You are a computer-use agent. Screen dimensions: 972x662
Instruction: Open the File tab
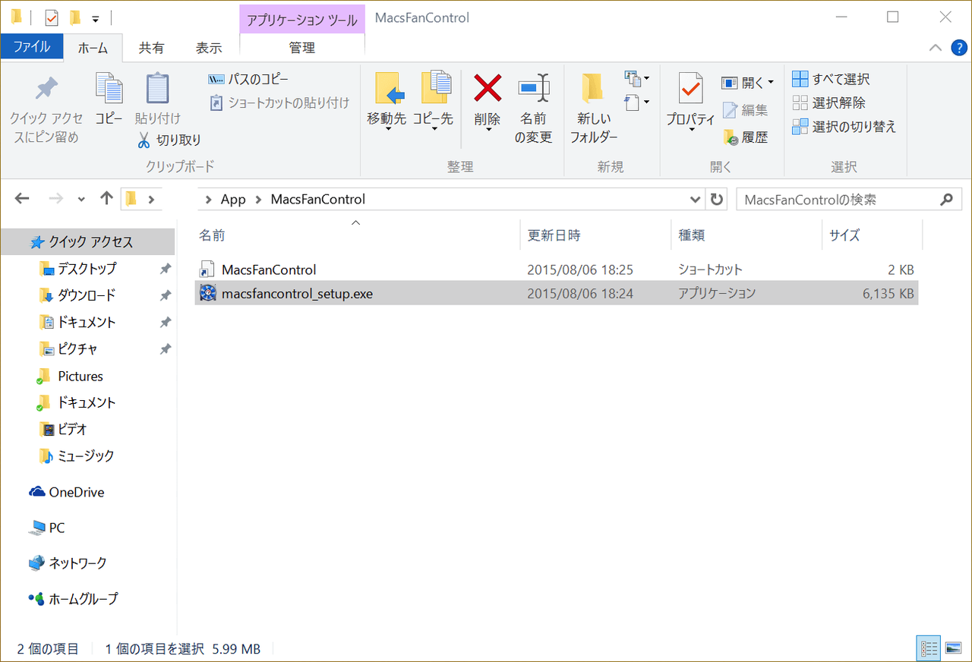point(32,46)
